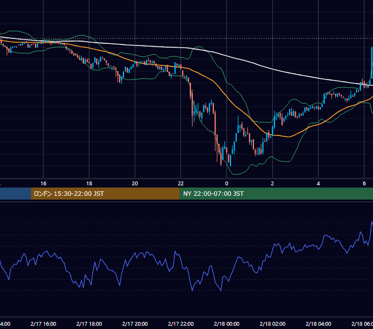The width and height of the screenshot is (373, 329).
Task: Click the "22" hour label on price chart axis
Action: click(181, 184)
